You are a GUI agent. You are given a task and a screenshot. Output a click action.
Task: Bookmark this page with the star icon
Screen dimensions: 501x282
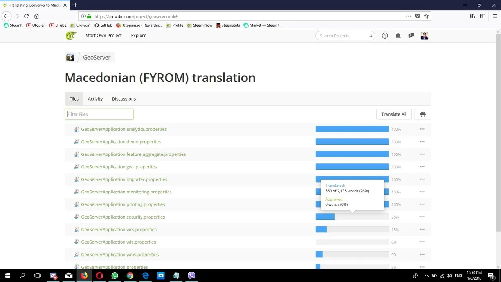point(426,16)
